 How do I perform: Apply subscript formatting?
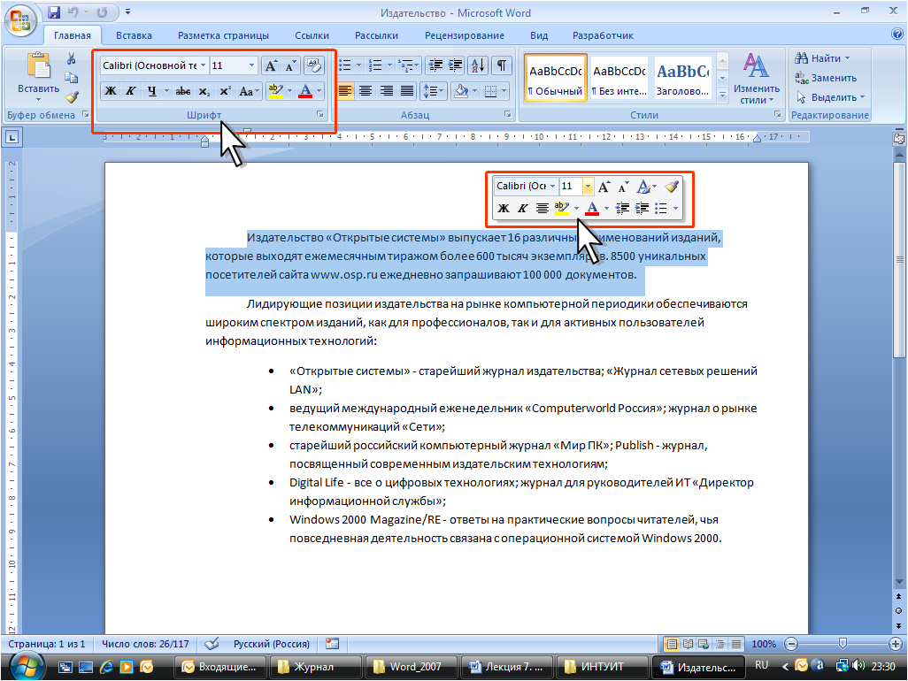click(x=204, y=91)
